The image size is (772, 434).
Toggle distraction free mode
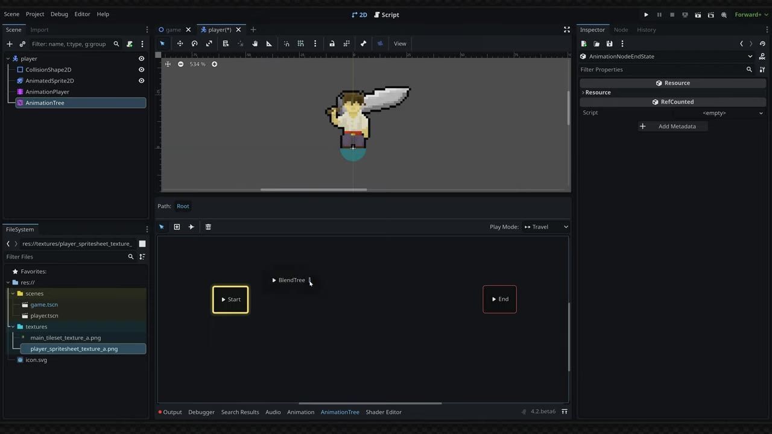[x=566, y=30]
